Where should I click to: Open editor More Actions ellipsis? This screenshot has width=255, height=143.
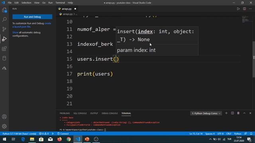click(x=250, y=9)
